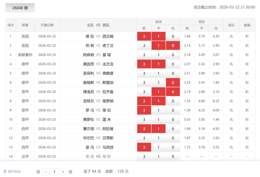Open the 析 analysis for 阿森纳 VS 曼城
The height and width of the screenshot is (177, 260).
247,55
